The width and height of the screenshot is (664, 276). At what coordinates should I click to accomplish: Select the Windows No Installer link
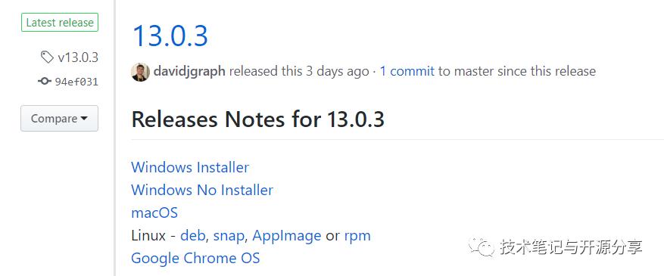pyautogui.click(x=202, y=191)
